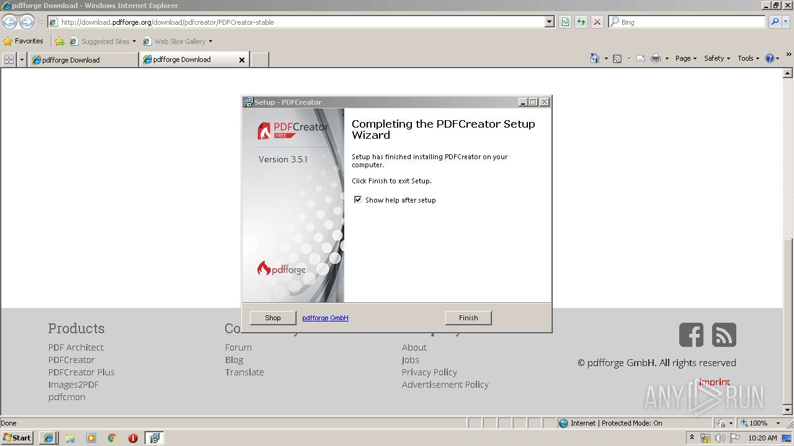Toggle the Compatibility View icon

tap(565, 22)
